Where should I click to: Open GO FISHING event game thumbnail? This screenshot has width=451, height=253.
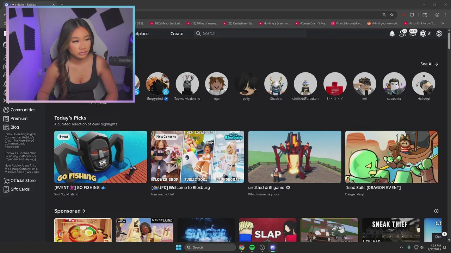[100, 157]
